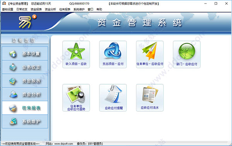The image size is (232, 146).
Task: Click the 您还能试用15天 trial notice text
Action: [x=41, y=3]
